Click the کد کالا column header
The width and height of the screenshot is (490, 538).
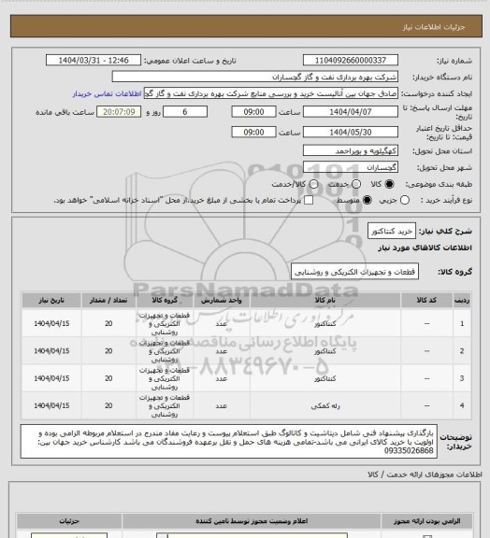(426, 301)
